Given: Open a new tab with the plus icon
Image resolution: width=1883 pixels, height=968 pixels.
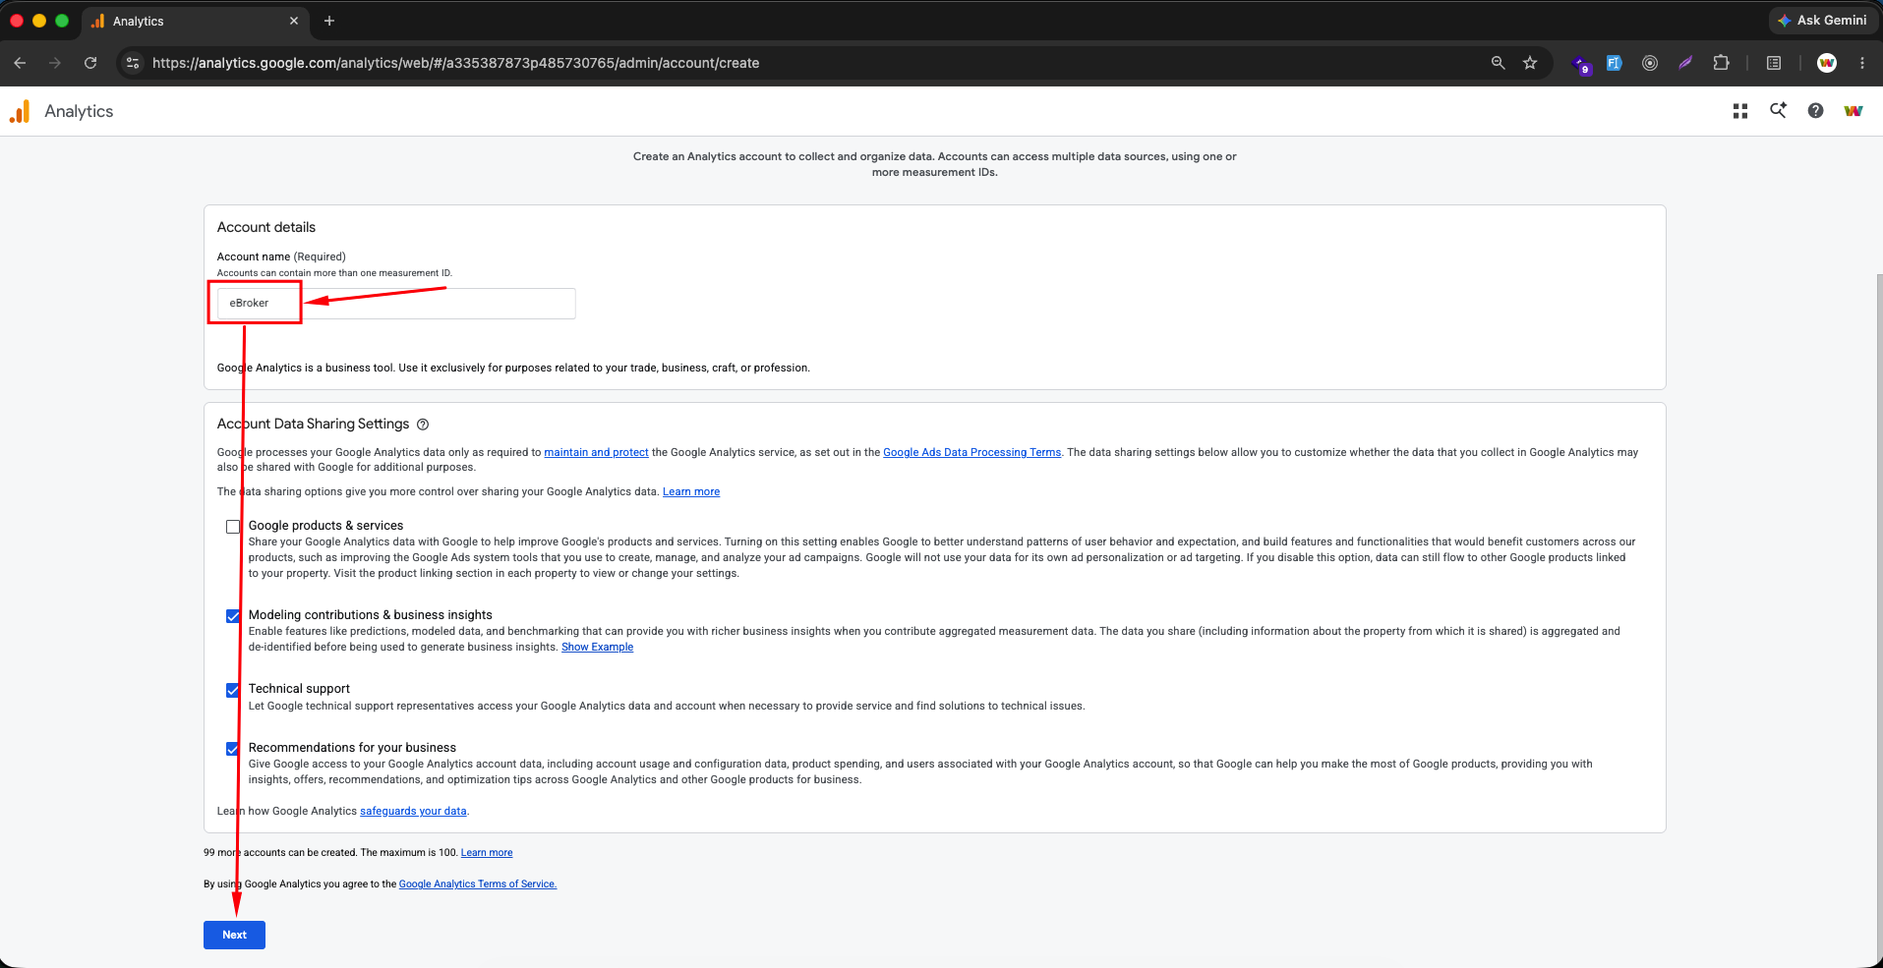Looking at the screenshot, I should (329, 21).
